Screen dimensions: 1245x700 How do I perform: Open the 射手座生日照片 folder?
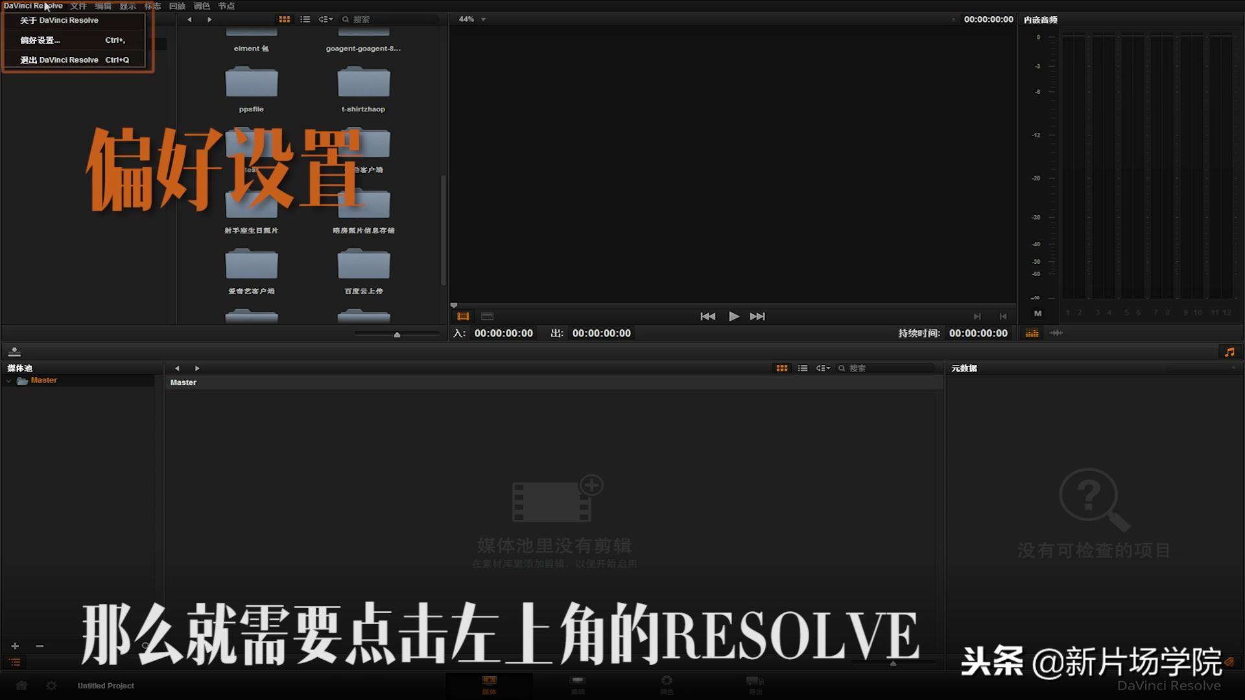coord(252,211)
